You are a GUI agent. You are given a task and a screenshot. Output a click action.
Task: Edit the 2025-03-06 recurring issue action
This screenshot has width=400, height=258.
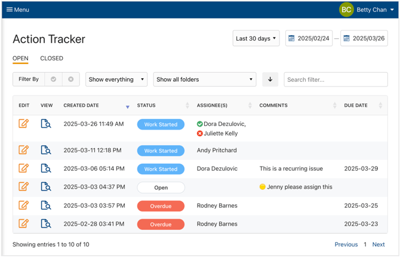24,168
